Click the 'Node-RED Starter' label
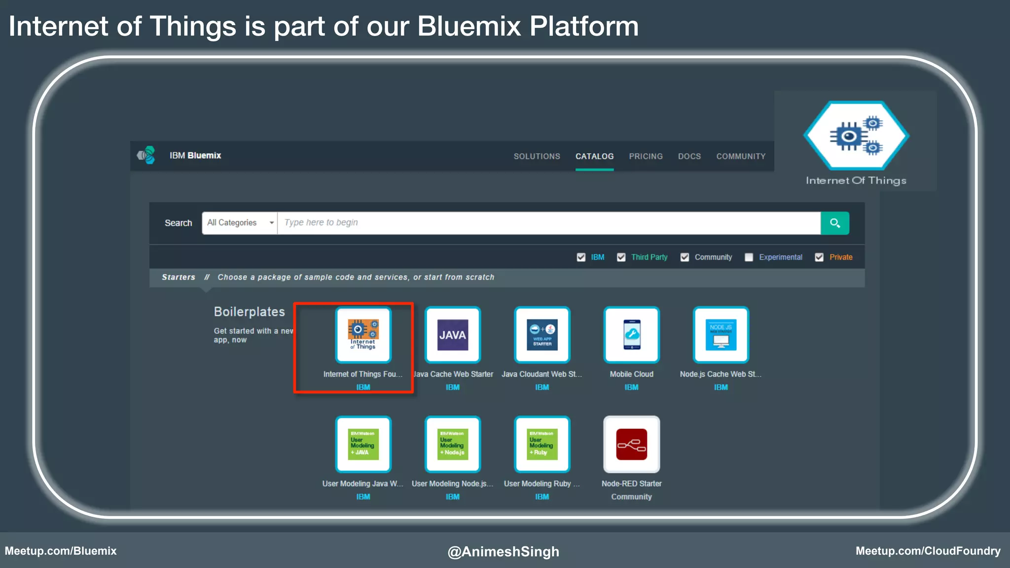 [x=632, y=484]
